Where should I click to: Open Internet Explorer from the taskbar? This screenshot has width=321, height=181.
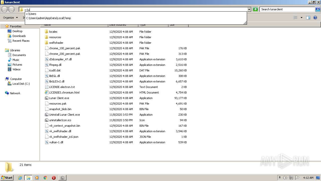click(x=20, y=178)
